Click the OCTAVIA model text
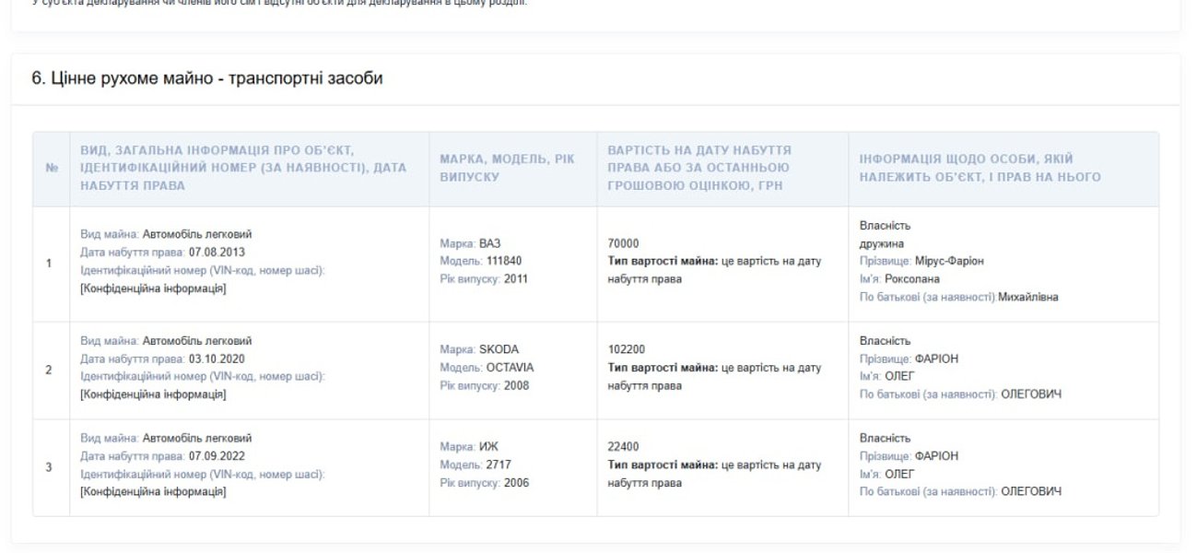 510,368
